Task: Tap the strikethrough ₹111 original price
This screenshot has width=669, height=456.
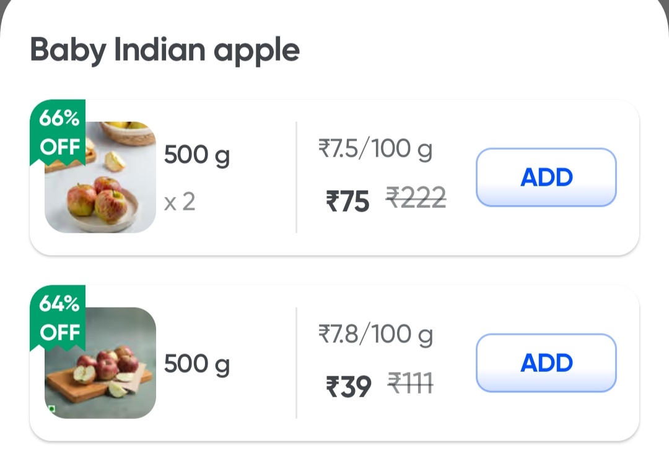Action: (412, 385)
